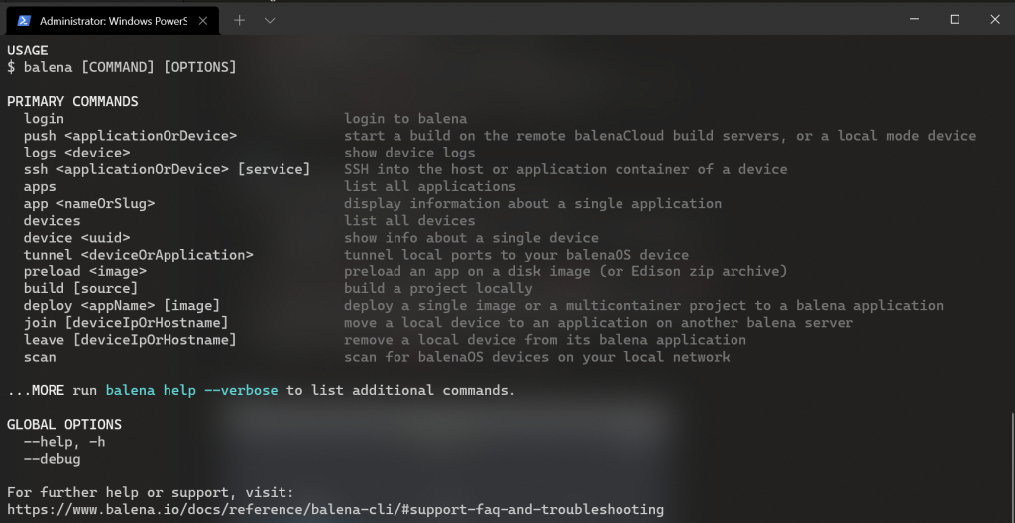Screen dimensions: 1015x523
Task: Click the --debug global option
Action: tap(53, 459)
